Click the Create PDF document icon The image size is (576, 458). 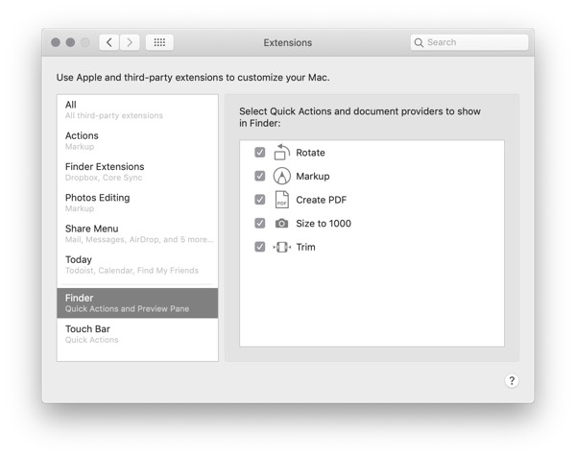281,200
